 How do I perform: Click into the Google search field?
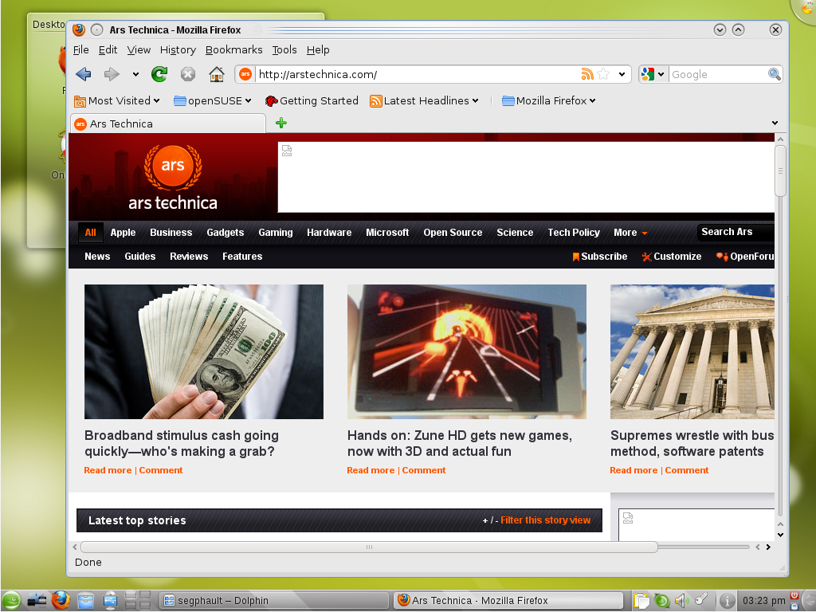718,74
